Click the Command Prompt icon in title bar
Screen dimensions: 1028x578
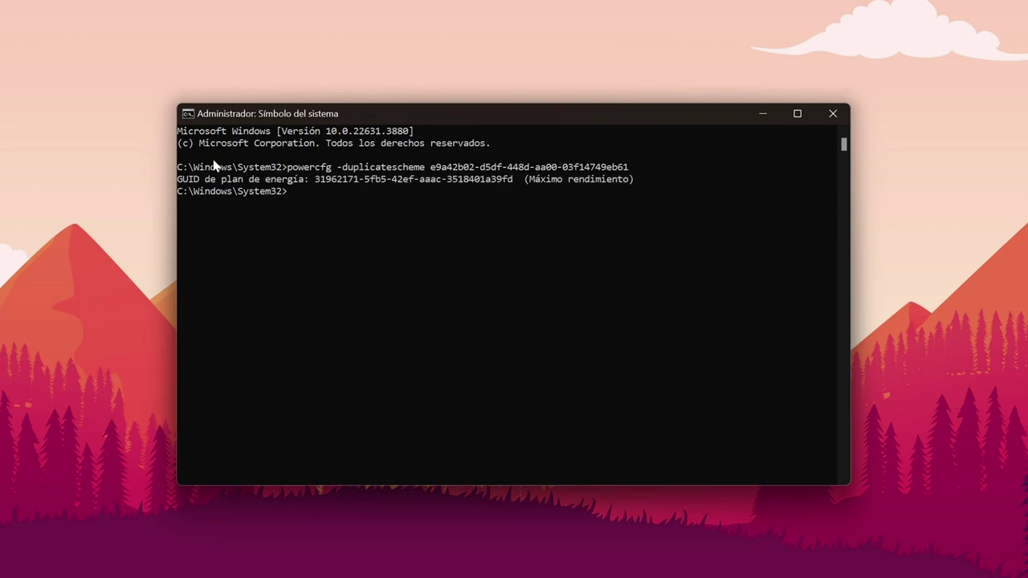click(188, 114)
